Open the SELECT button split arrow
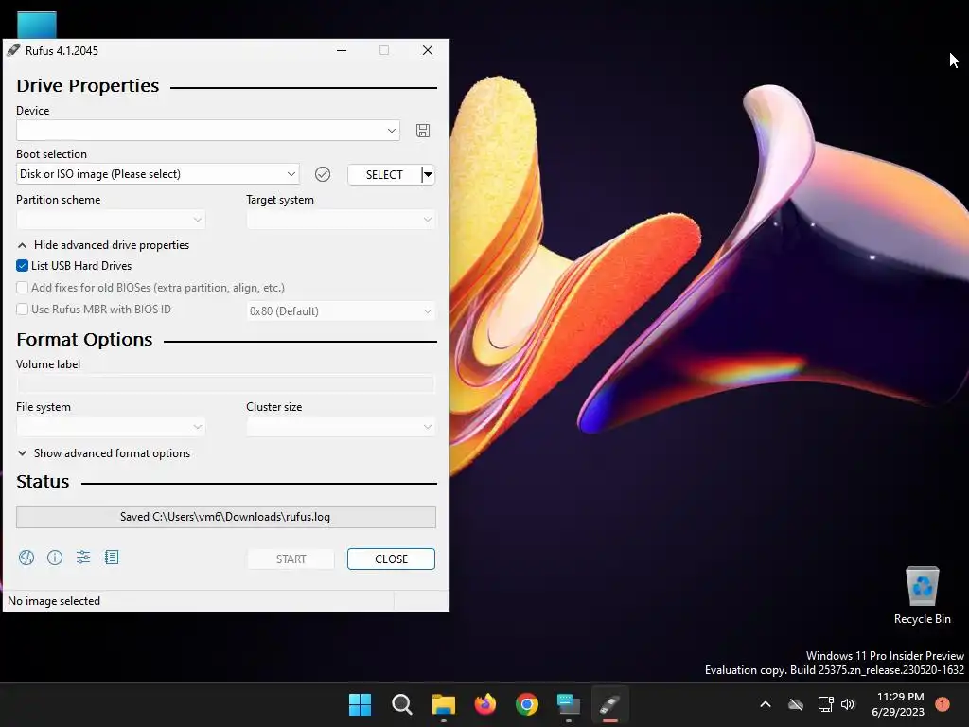 [x=428, y=174]
